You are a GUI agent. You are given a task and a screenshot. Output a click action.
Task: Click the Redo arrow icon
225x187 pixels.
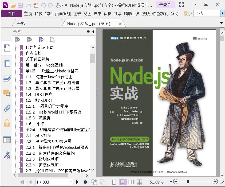coord(50,5)
